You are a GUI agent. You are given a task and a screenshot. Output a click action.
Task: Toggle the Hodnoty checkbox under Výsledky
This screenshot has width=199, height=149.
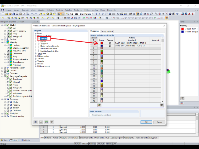click(x=8, y=45)
